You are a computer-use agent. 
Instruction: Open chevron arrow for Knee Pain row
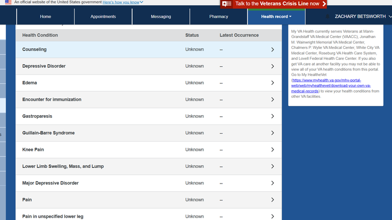pos(273,150)
